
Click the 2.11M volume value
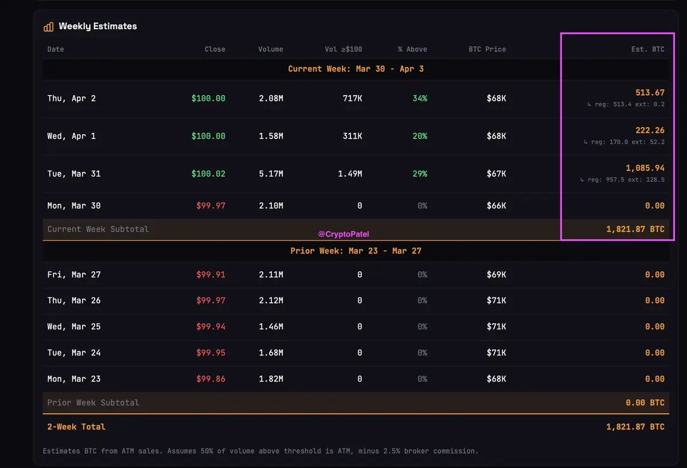[270, 275]
